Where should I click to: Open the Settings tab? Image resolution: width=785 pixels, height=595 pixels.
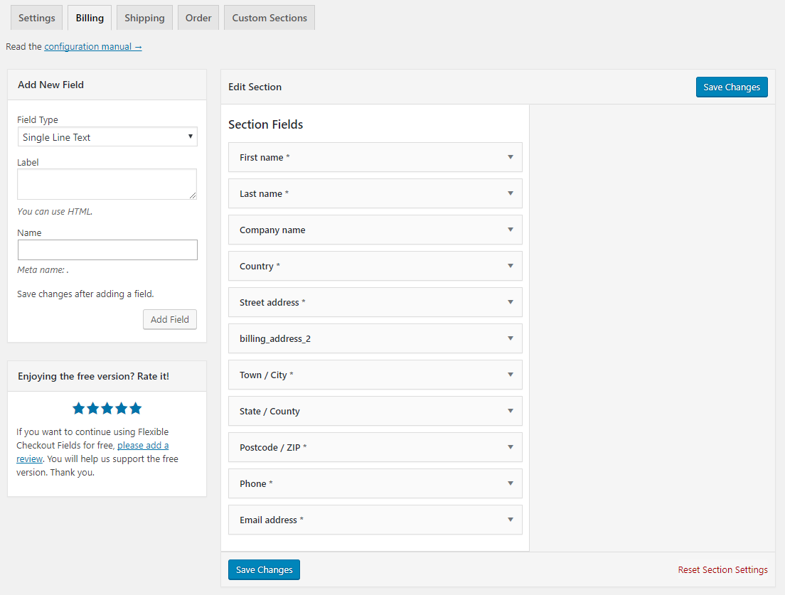tap(36, 18)
